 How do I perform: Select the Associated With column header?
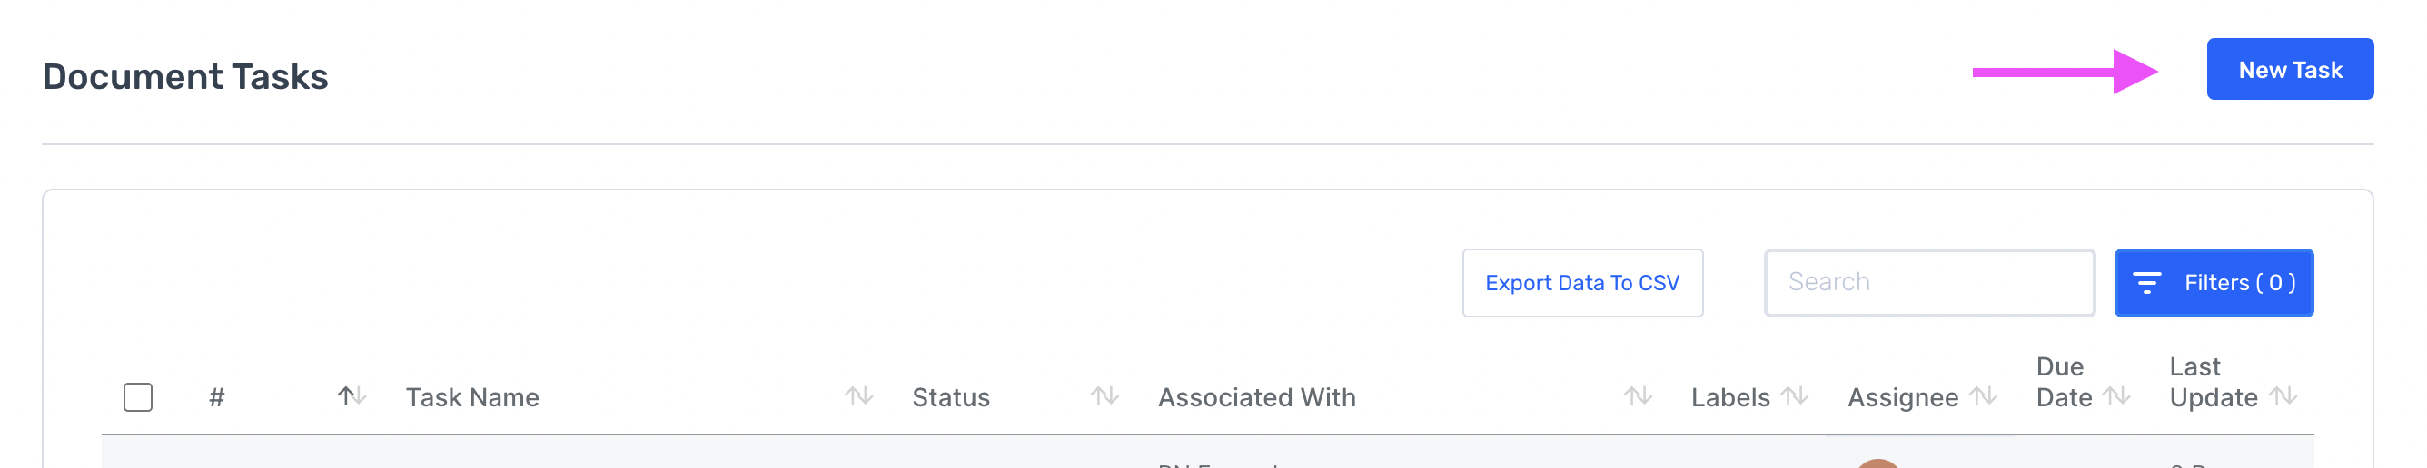[x=1256, y=397]
